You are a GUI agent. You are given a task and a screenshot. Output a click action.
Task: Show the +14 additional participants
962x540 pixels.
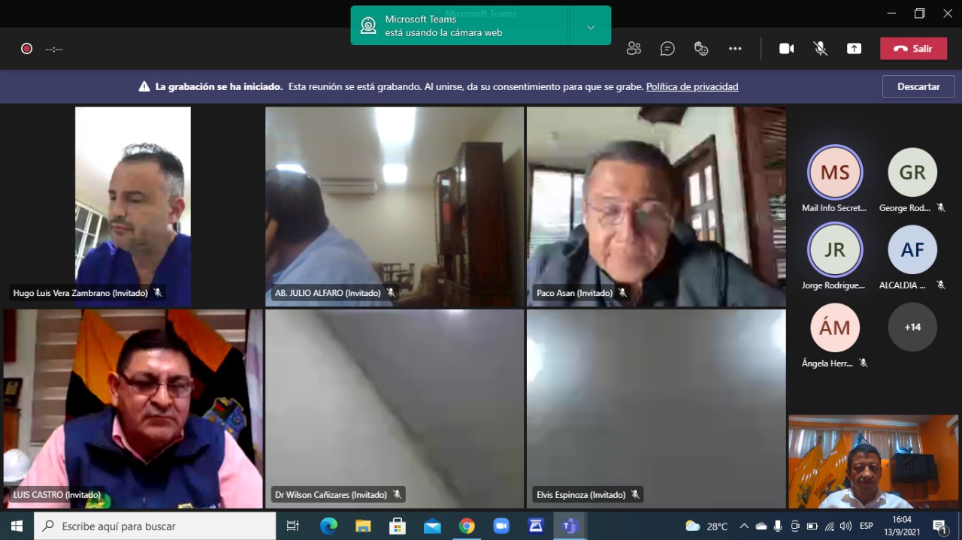(x=912, y=327)
